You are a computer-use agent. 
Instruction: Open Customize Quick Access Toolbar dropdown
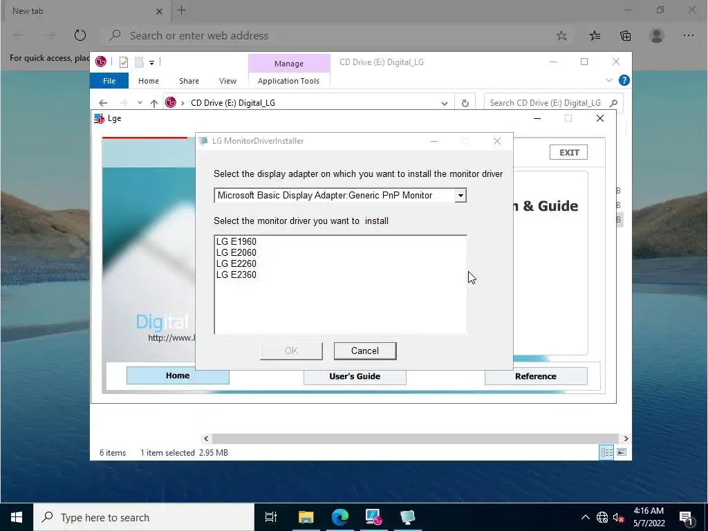[151, 63]
